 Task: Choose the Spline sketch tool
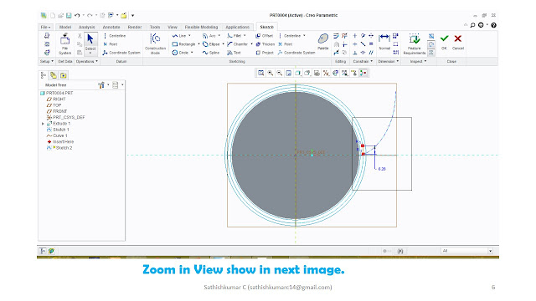(x=211, y=53)
